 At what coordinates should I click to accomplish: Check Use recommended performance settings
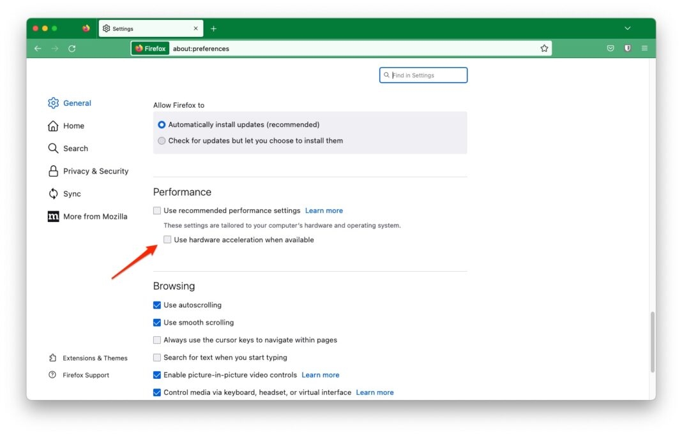point(157,210)
